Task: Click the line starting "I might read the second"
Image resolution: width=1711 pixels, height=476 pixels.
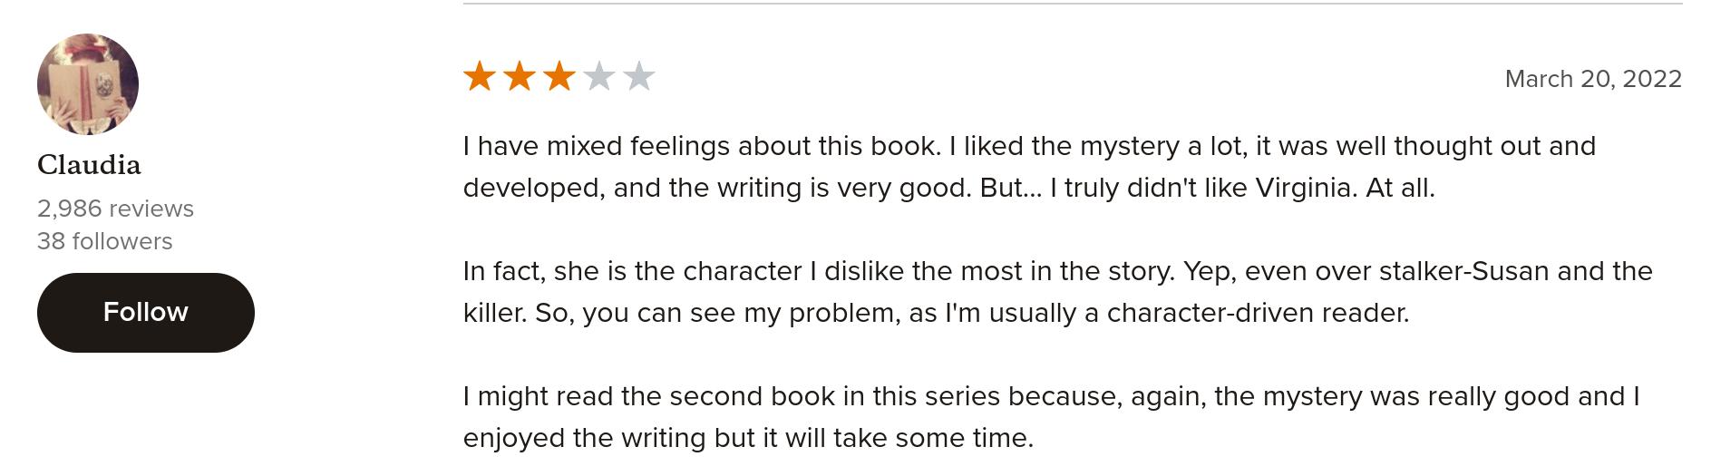Action: pyautogui.click(x=1051, y=396)
